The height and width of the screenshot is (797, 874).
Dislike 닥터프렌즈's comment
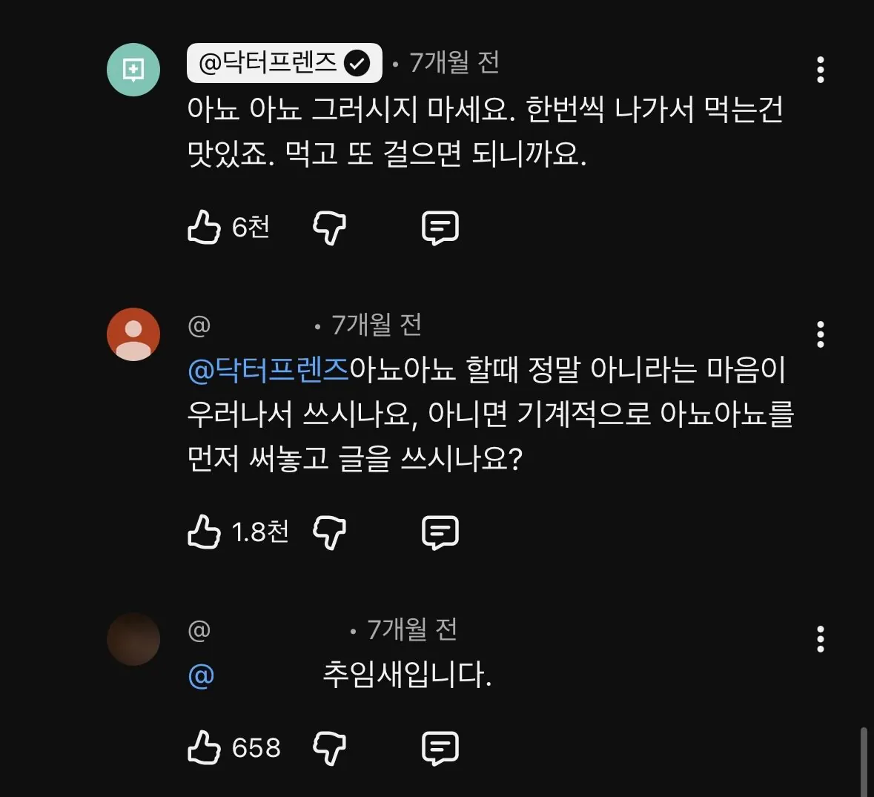(329, 228)
